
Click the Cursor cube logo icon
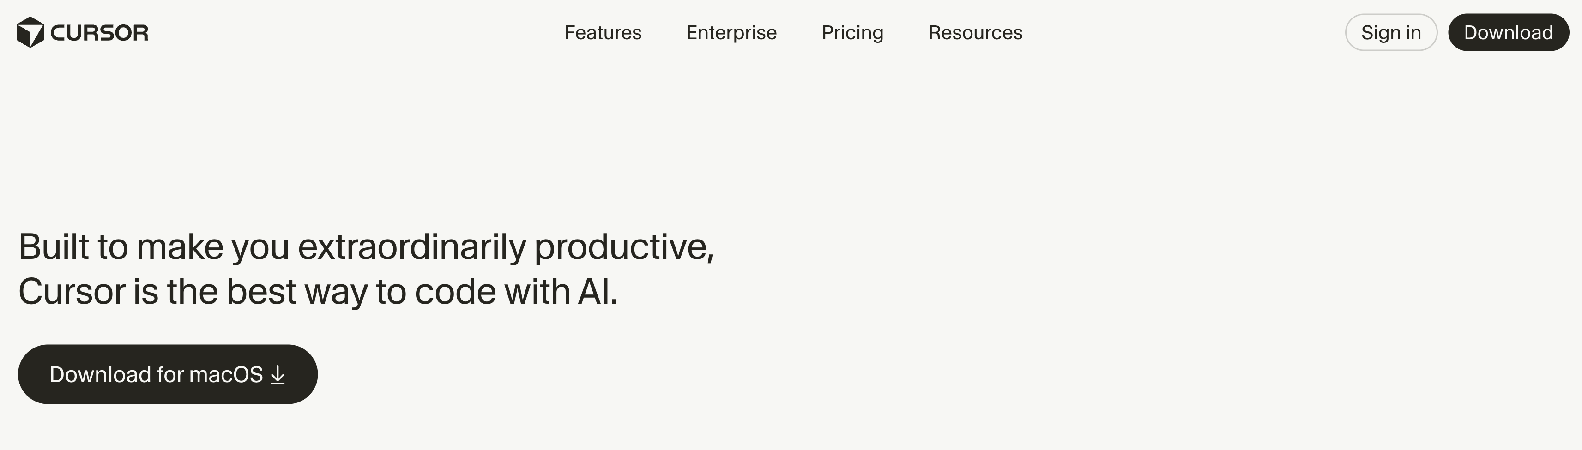point(30,32)
